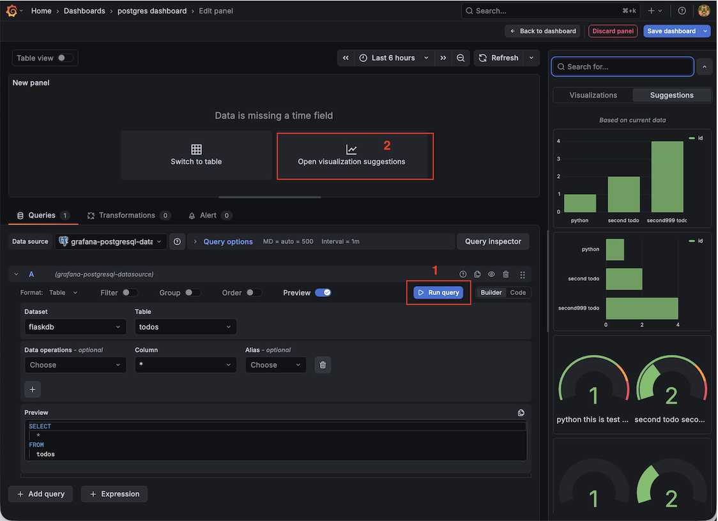Shift time range backward with double left arrows
The height and width of the screenshot is (521, 718).
(x=346, y=57)
